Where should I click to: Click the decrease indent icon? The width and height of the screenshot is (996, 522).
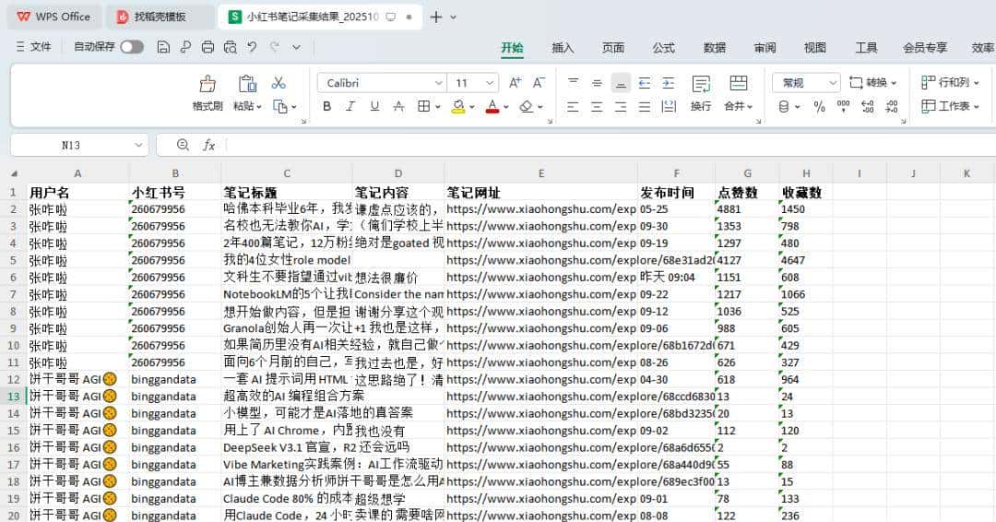[644, 83]
